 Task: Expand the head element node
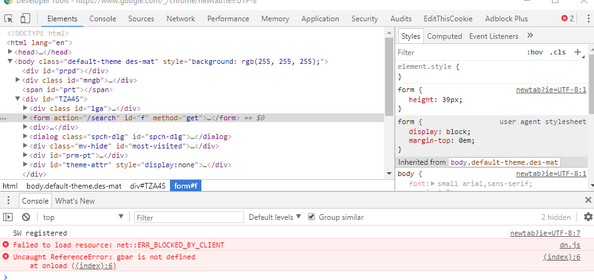[x=10, y=52]
